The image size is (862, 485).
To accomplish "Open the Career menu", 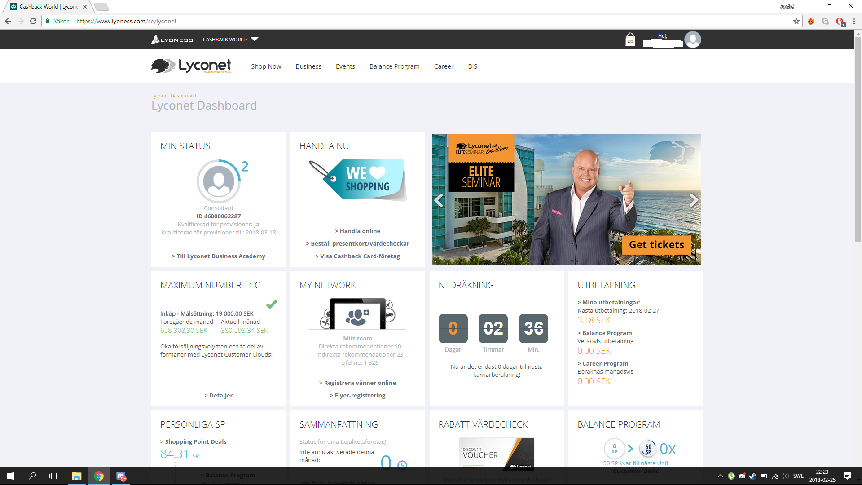I will coord(444,66).
